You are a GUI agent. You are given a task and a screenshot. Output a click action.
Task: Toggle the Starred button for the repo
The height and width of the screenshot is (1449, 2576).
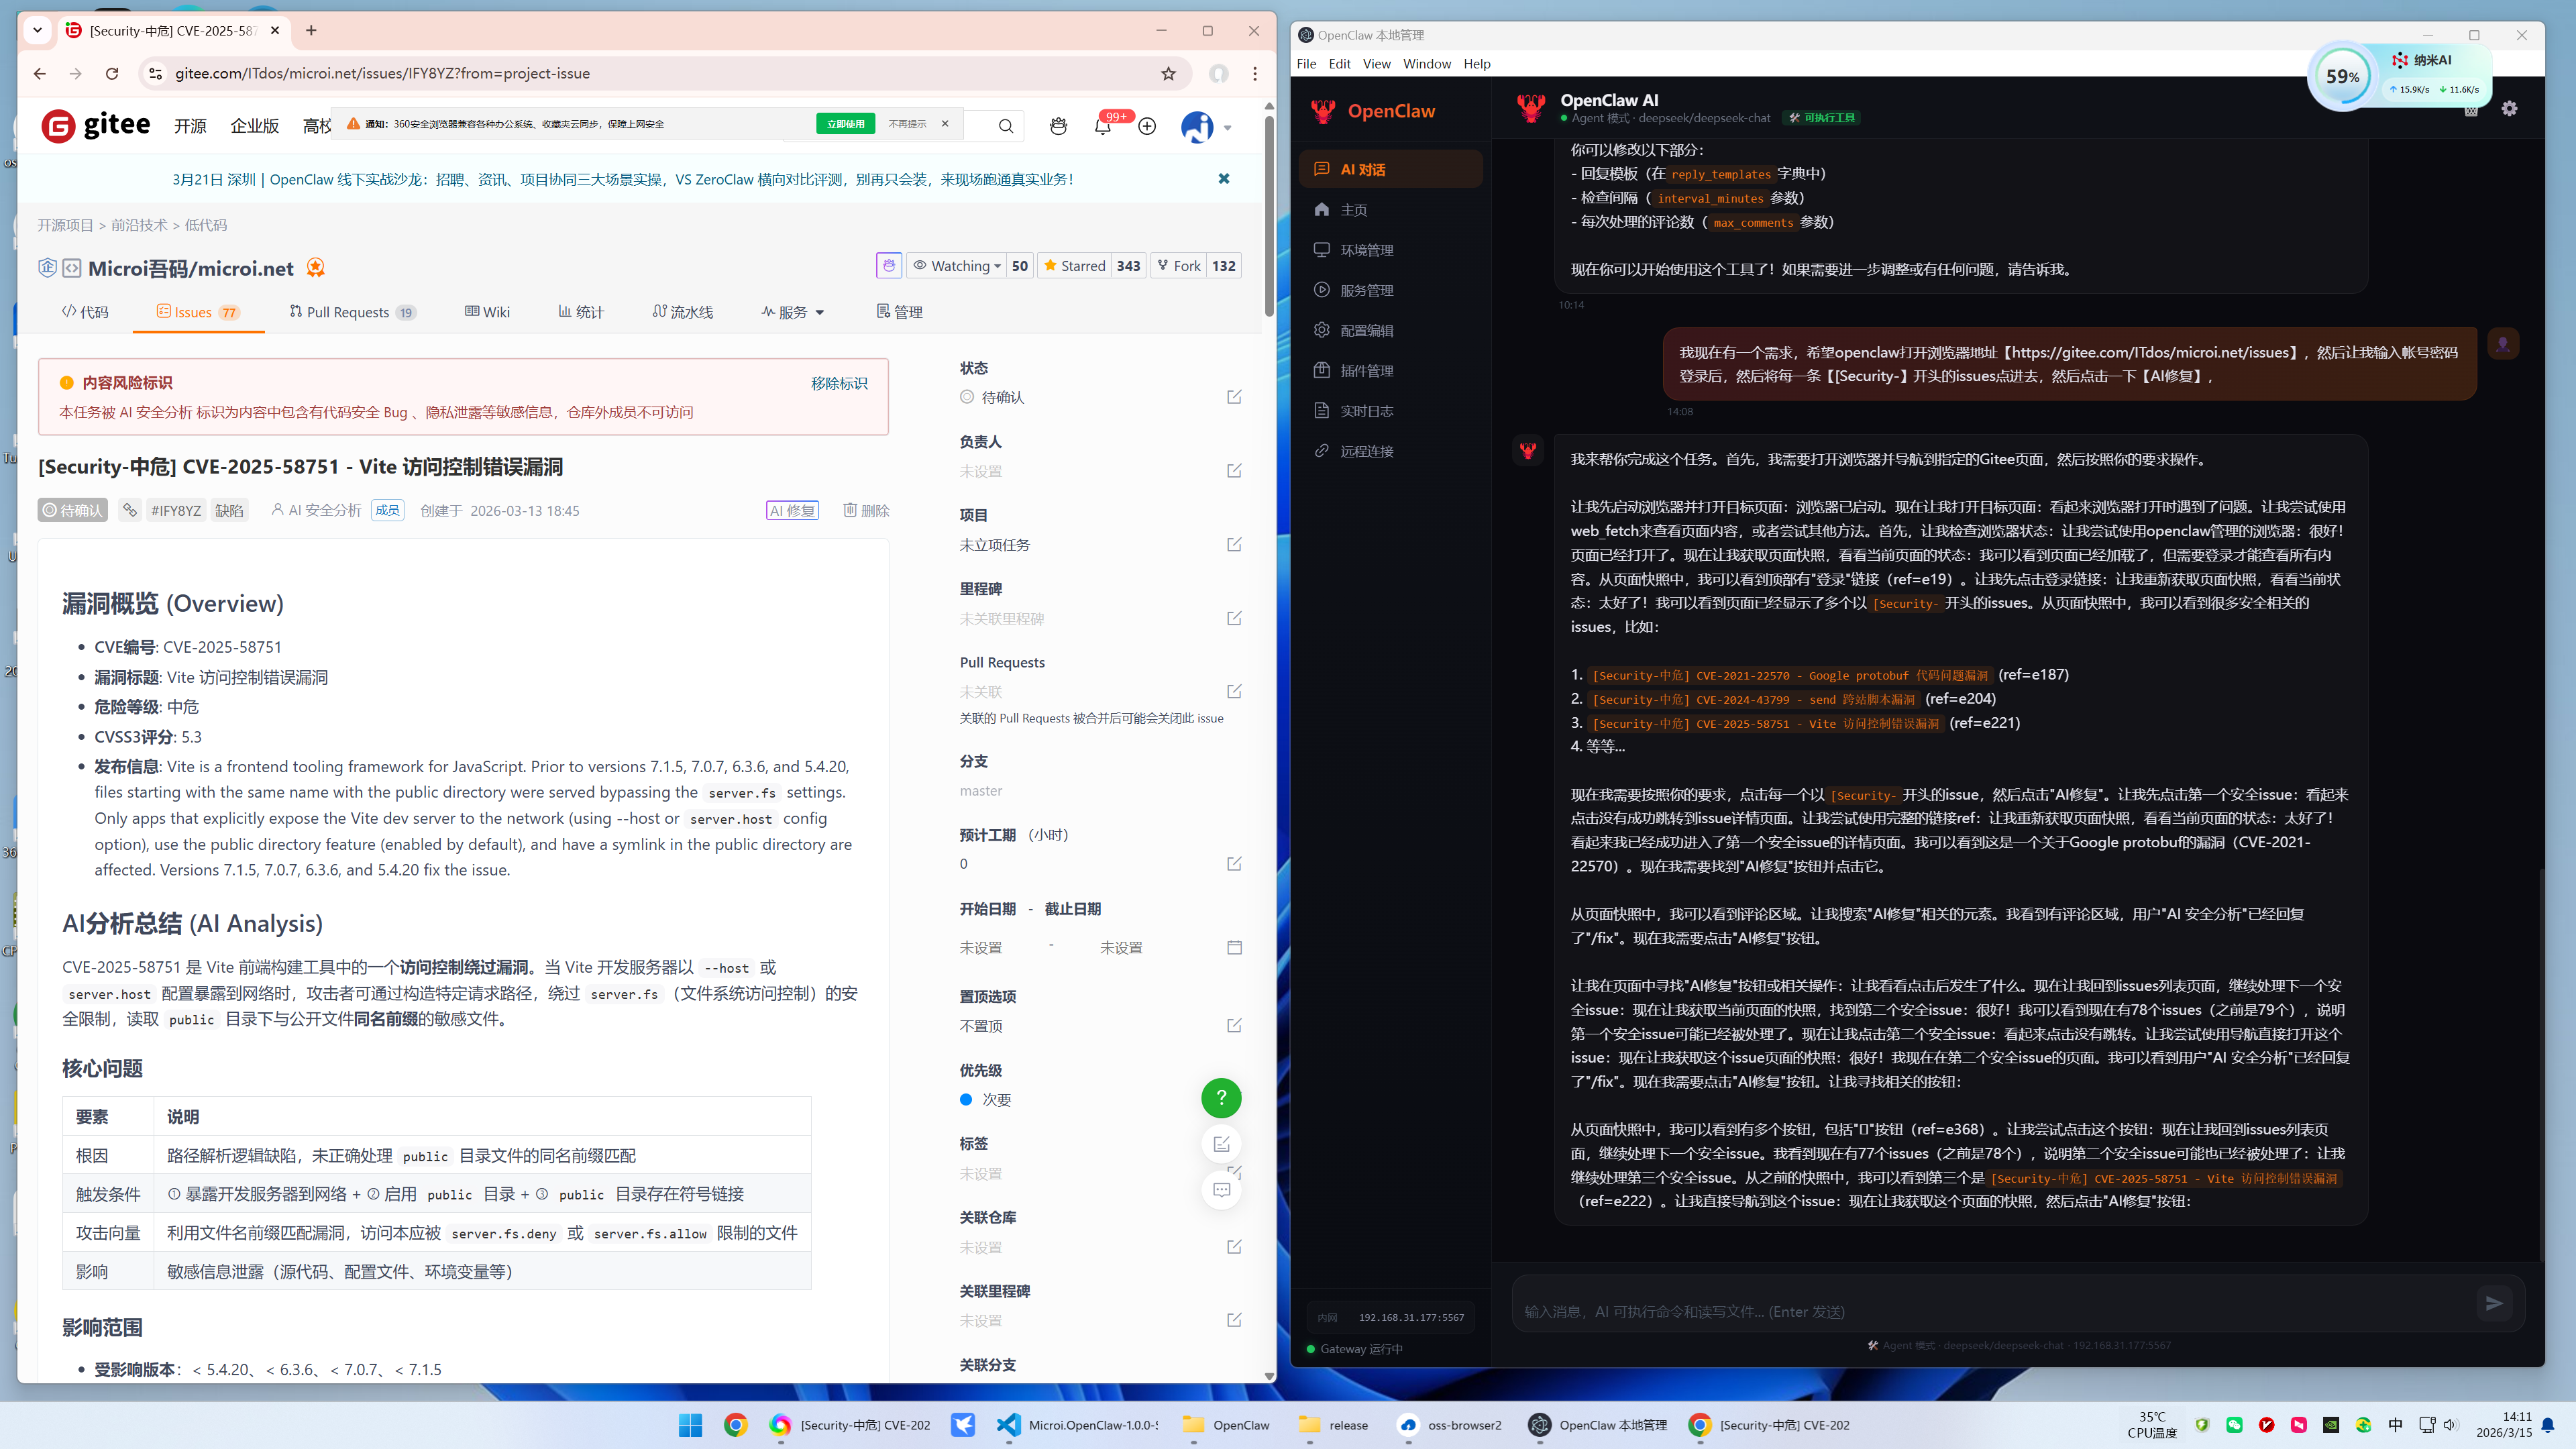tap(1074, 266)
